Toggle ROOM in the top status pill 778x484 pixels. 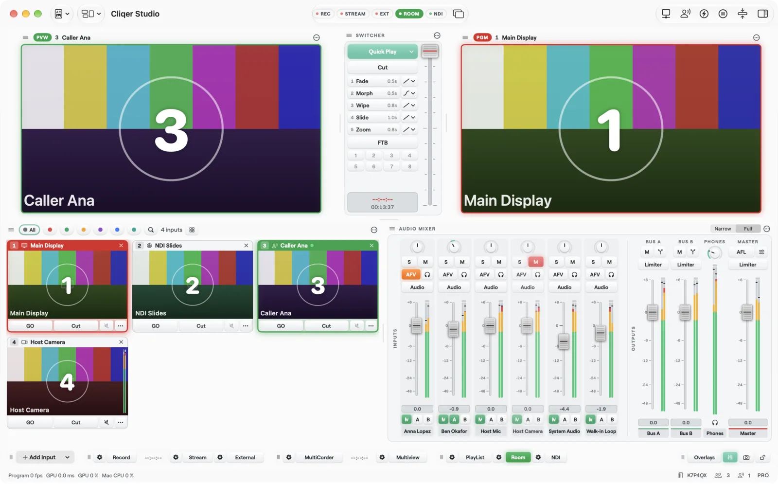point(409,14)
